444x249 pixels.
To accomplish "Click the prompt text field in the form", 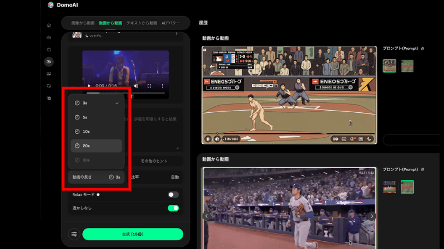I will (126, 129).
